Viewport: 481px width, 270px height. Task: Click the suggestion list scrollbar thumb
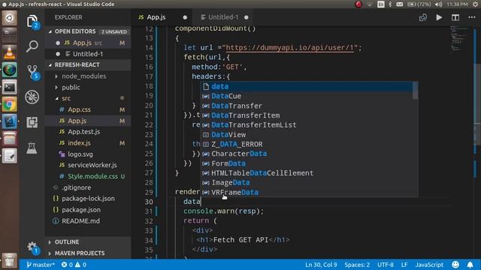pyautogui.click(x=415, y=90)
